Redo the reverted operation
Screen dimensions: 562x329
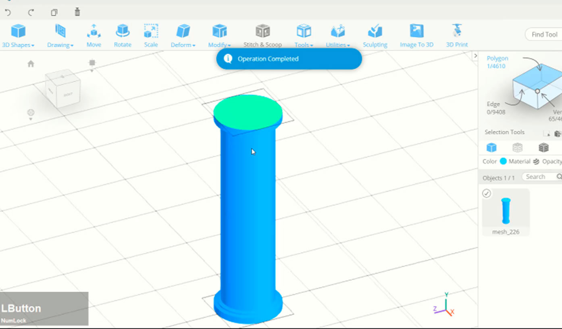tap(31, 12)
